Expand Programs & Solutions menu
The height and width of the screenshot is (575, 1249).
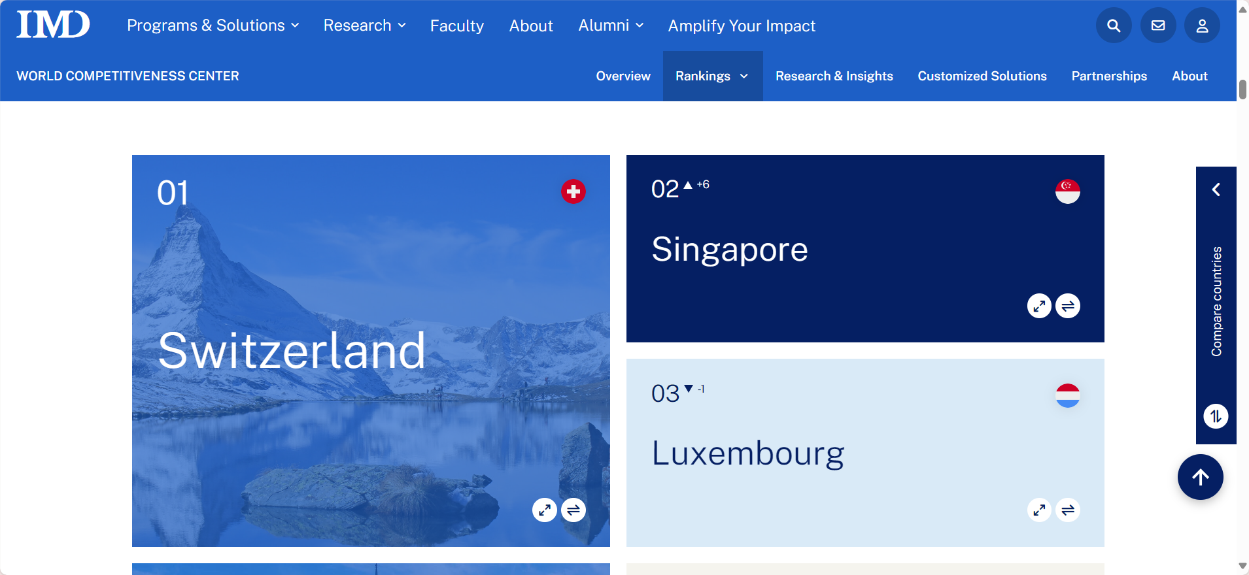[x=213, y=25]
